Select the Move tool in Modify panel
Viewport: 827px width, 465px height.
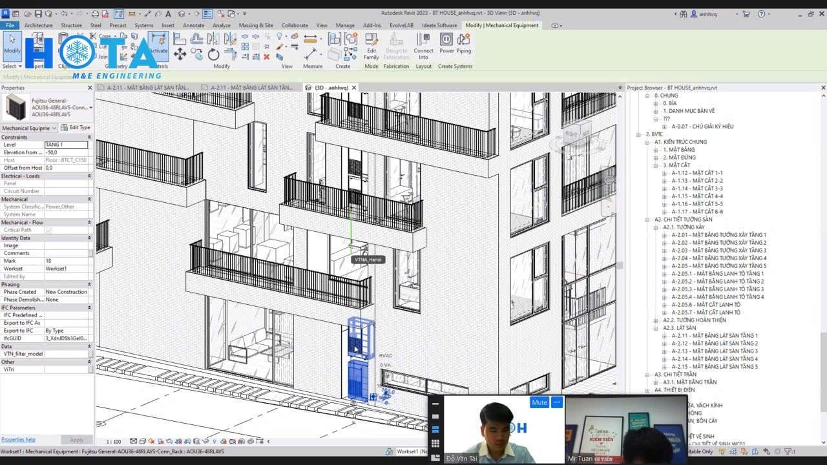point(180,55)
